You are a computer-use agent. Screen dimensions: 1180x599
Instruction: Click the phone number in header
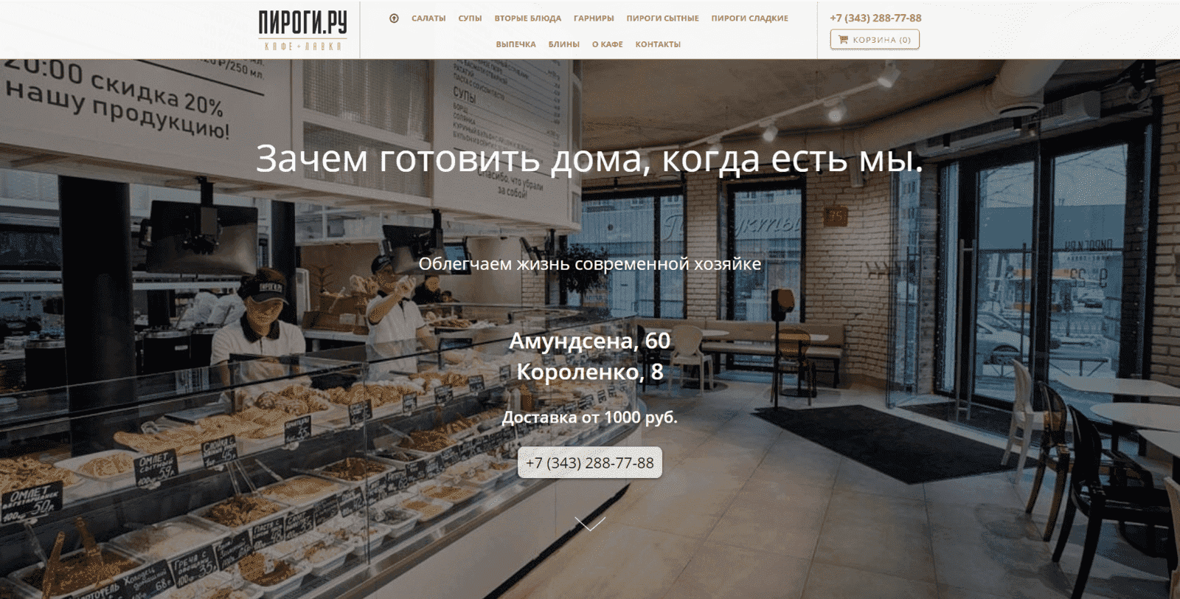pyautogui.click(x=875, y=18)
